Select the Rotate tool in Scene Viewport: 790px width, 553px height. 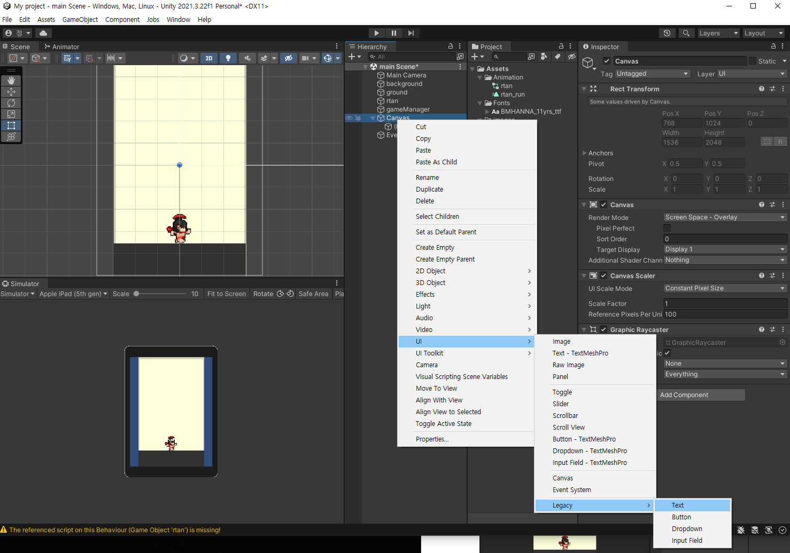11,103
